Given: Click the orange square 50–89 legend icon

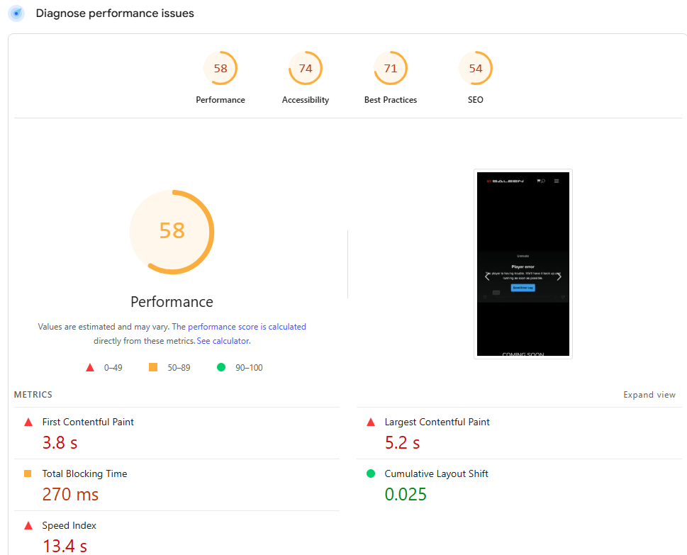Looking at the screenshot, I should click(153, 367).
